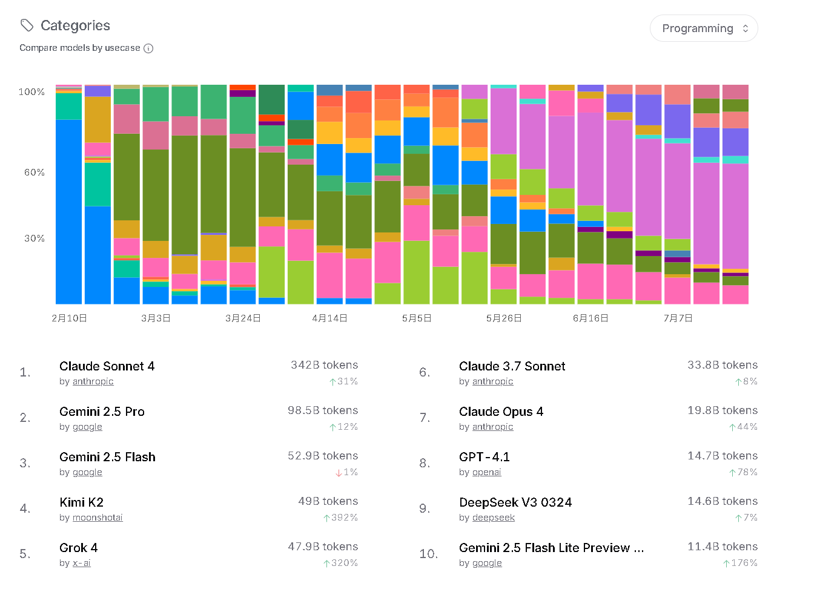Screen dimensions: 817x592
Task: Open the Programming category dropdown
Action: click(704, 28)
